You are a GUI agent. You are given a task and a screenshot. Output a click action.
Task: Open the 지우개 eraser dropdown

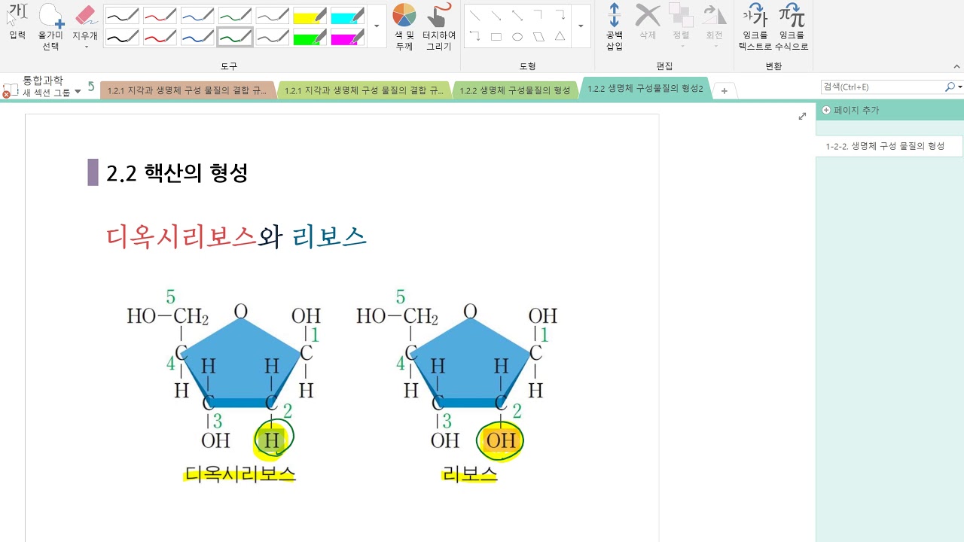[x=85, y=47]
